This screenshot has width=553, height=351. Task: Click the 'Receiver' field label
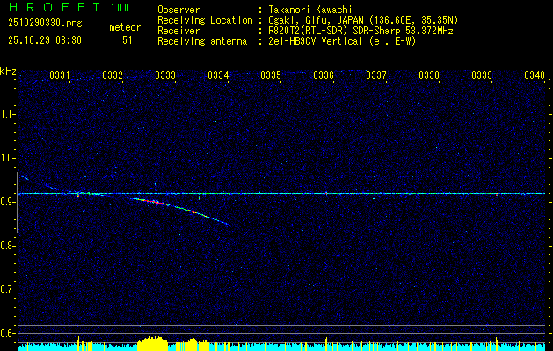178,31
